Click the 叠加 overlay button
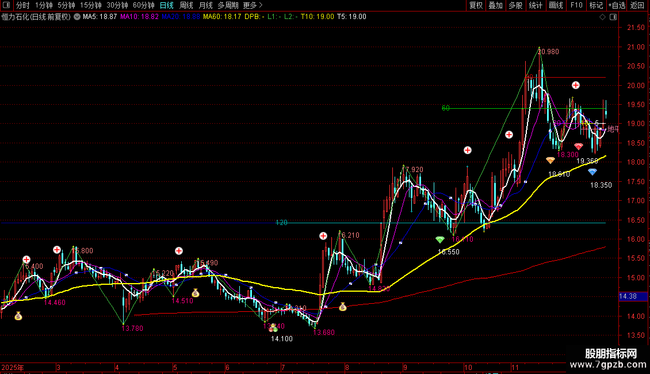This screenshot has height=374, width=650. pos(495,5)
